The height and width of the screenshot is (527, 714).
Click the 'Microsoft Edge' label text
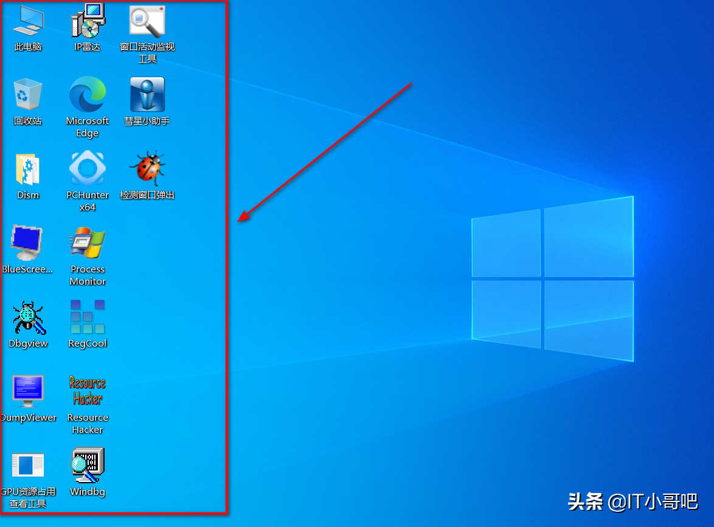click(88, 127)
